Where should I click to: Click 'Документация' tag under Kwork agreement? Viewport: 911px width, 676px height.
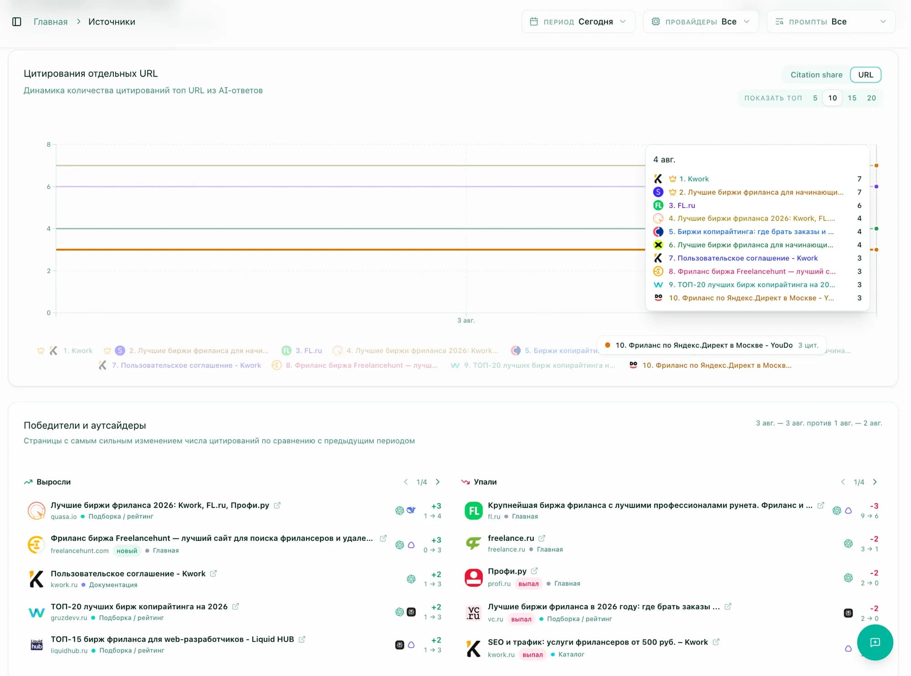tap(113, 585)
